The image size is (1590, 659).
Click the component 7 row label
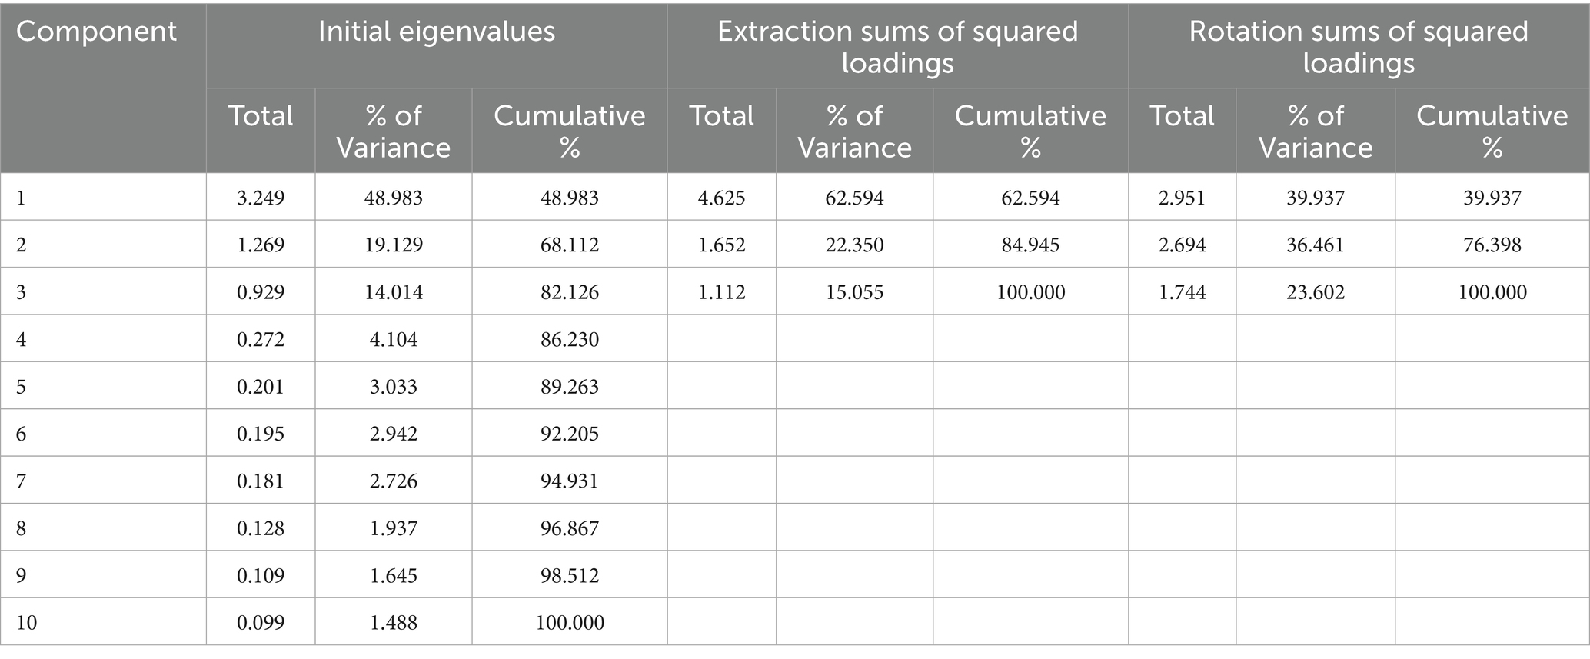(x=22, y=481)
